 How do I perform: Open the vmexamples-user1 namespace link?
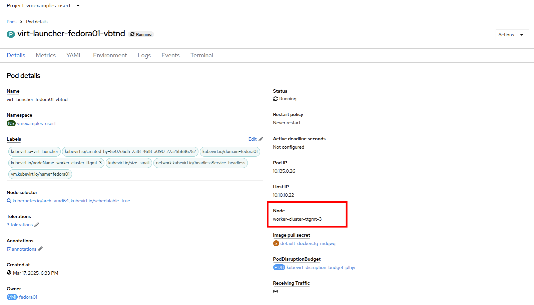pyautogui.click(x=36, y=123)
